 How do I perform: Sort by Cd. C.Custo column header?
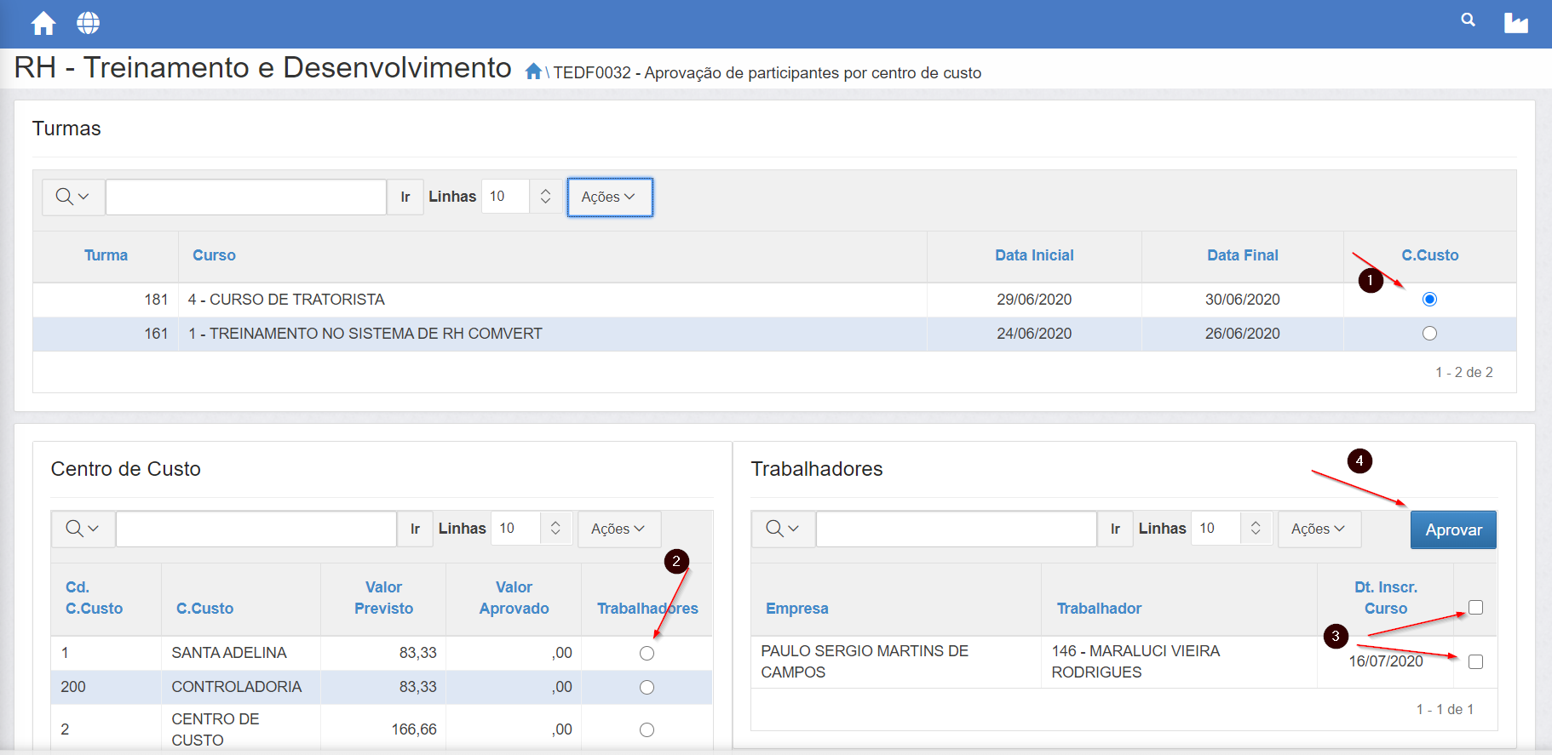[x=94, y=598]
